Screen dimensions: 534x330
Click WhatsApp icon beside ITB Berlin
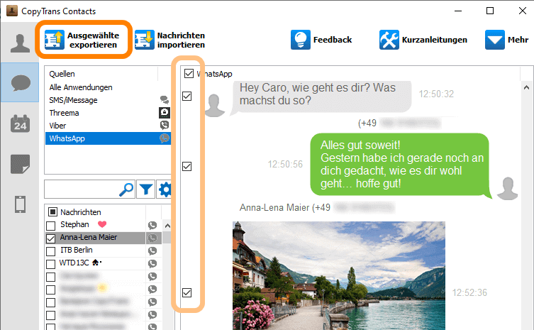pyautogui.click(x=152, y=251)
